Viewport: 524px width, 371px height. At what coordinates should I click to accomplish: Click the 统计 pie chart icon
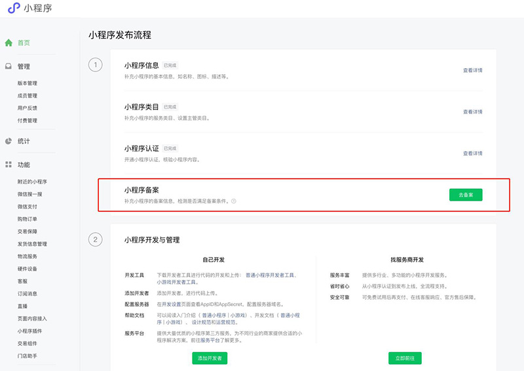point(9,141)
